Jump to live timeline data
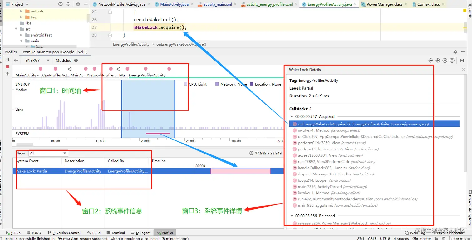Image resolution: width=472 pixels, height=240 pixels. pos(462,61)
